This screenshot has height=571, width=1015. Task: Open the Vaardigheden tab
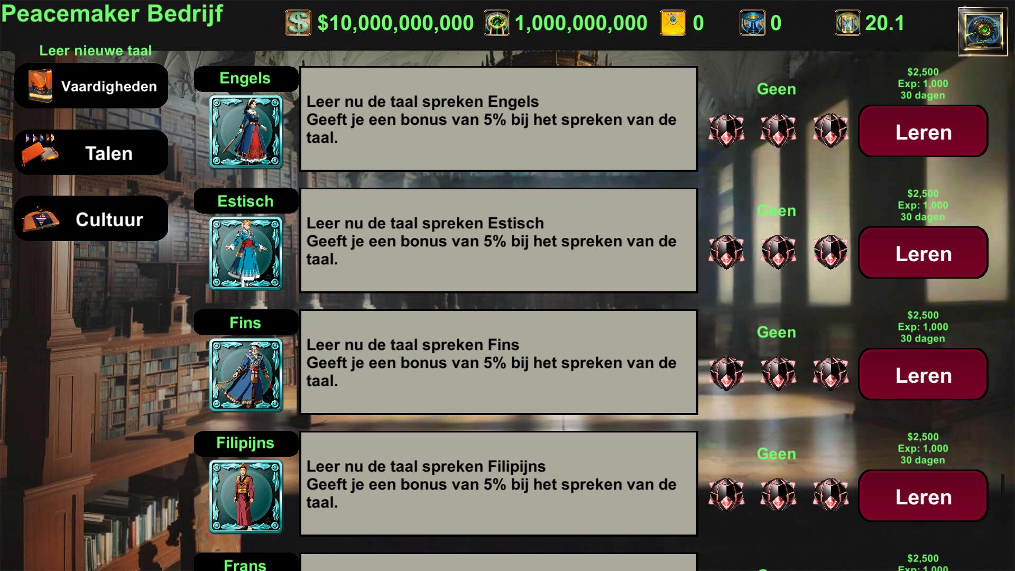click(x=91, y=86)
